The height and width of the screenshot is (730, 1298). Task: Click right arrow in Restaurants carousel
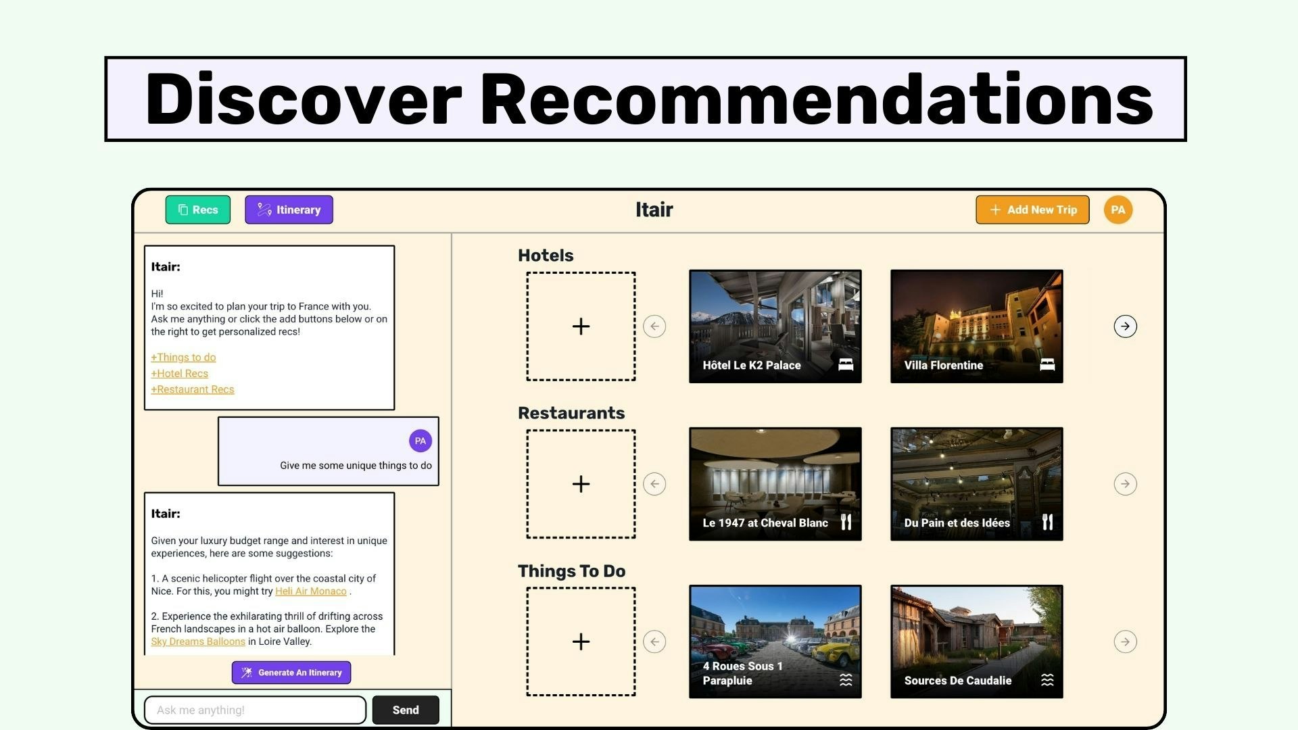[1125, 484]
